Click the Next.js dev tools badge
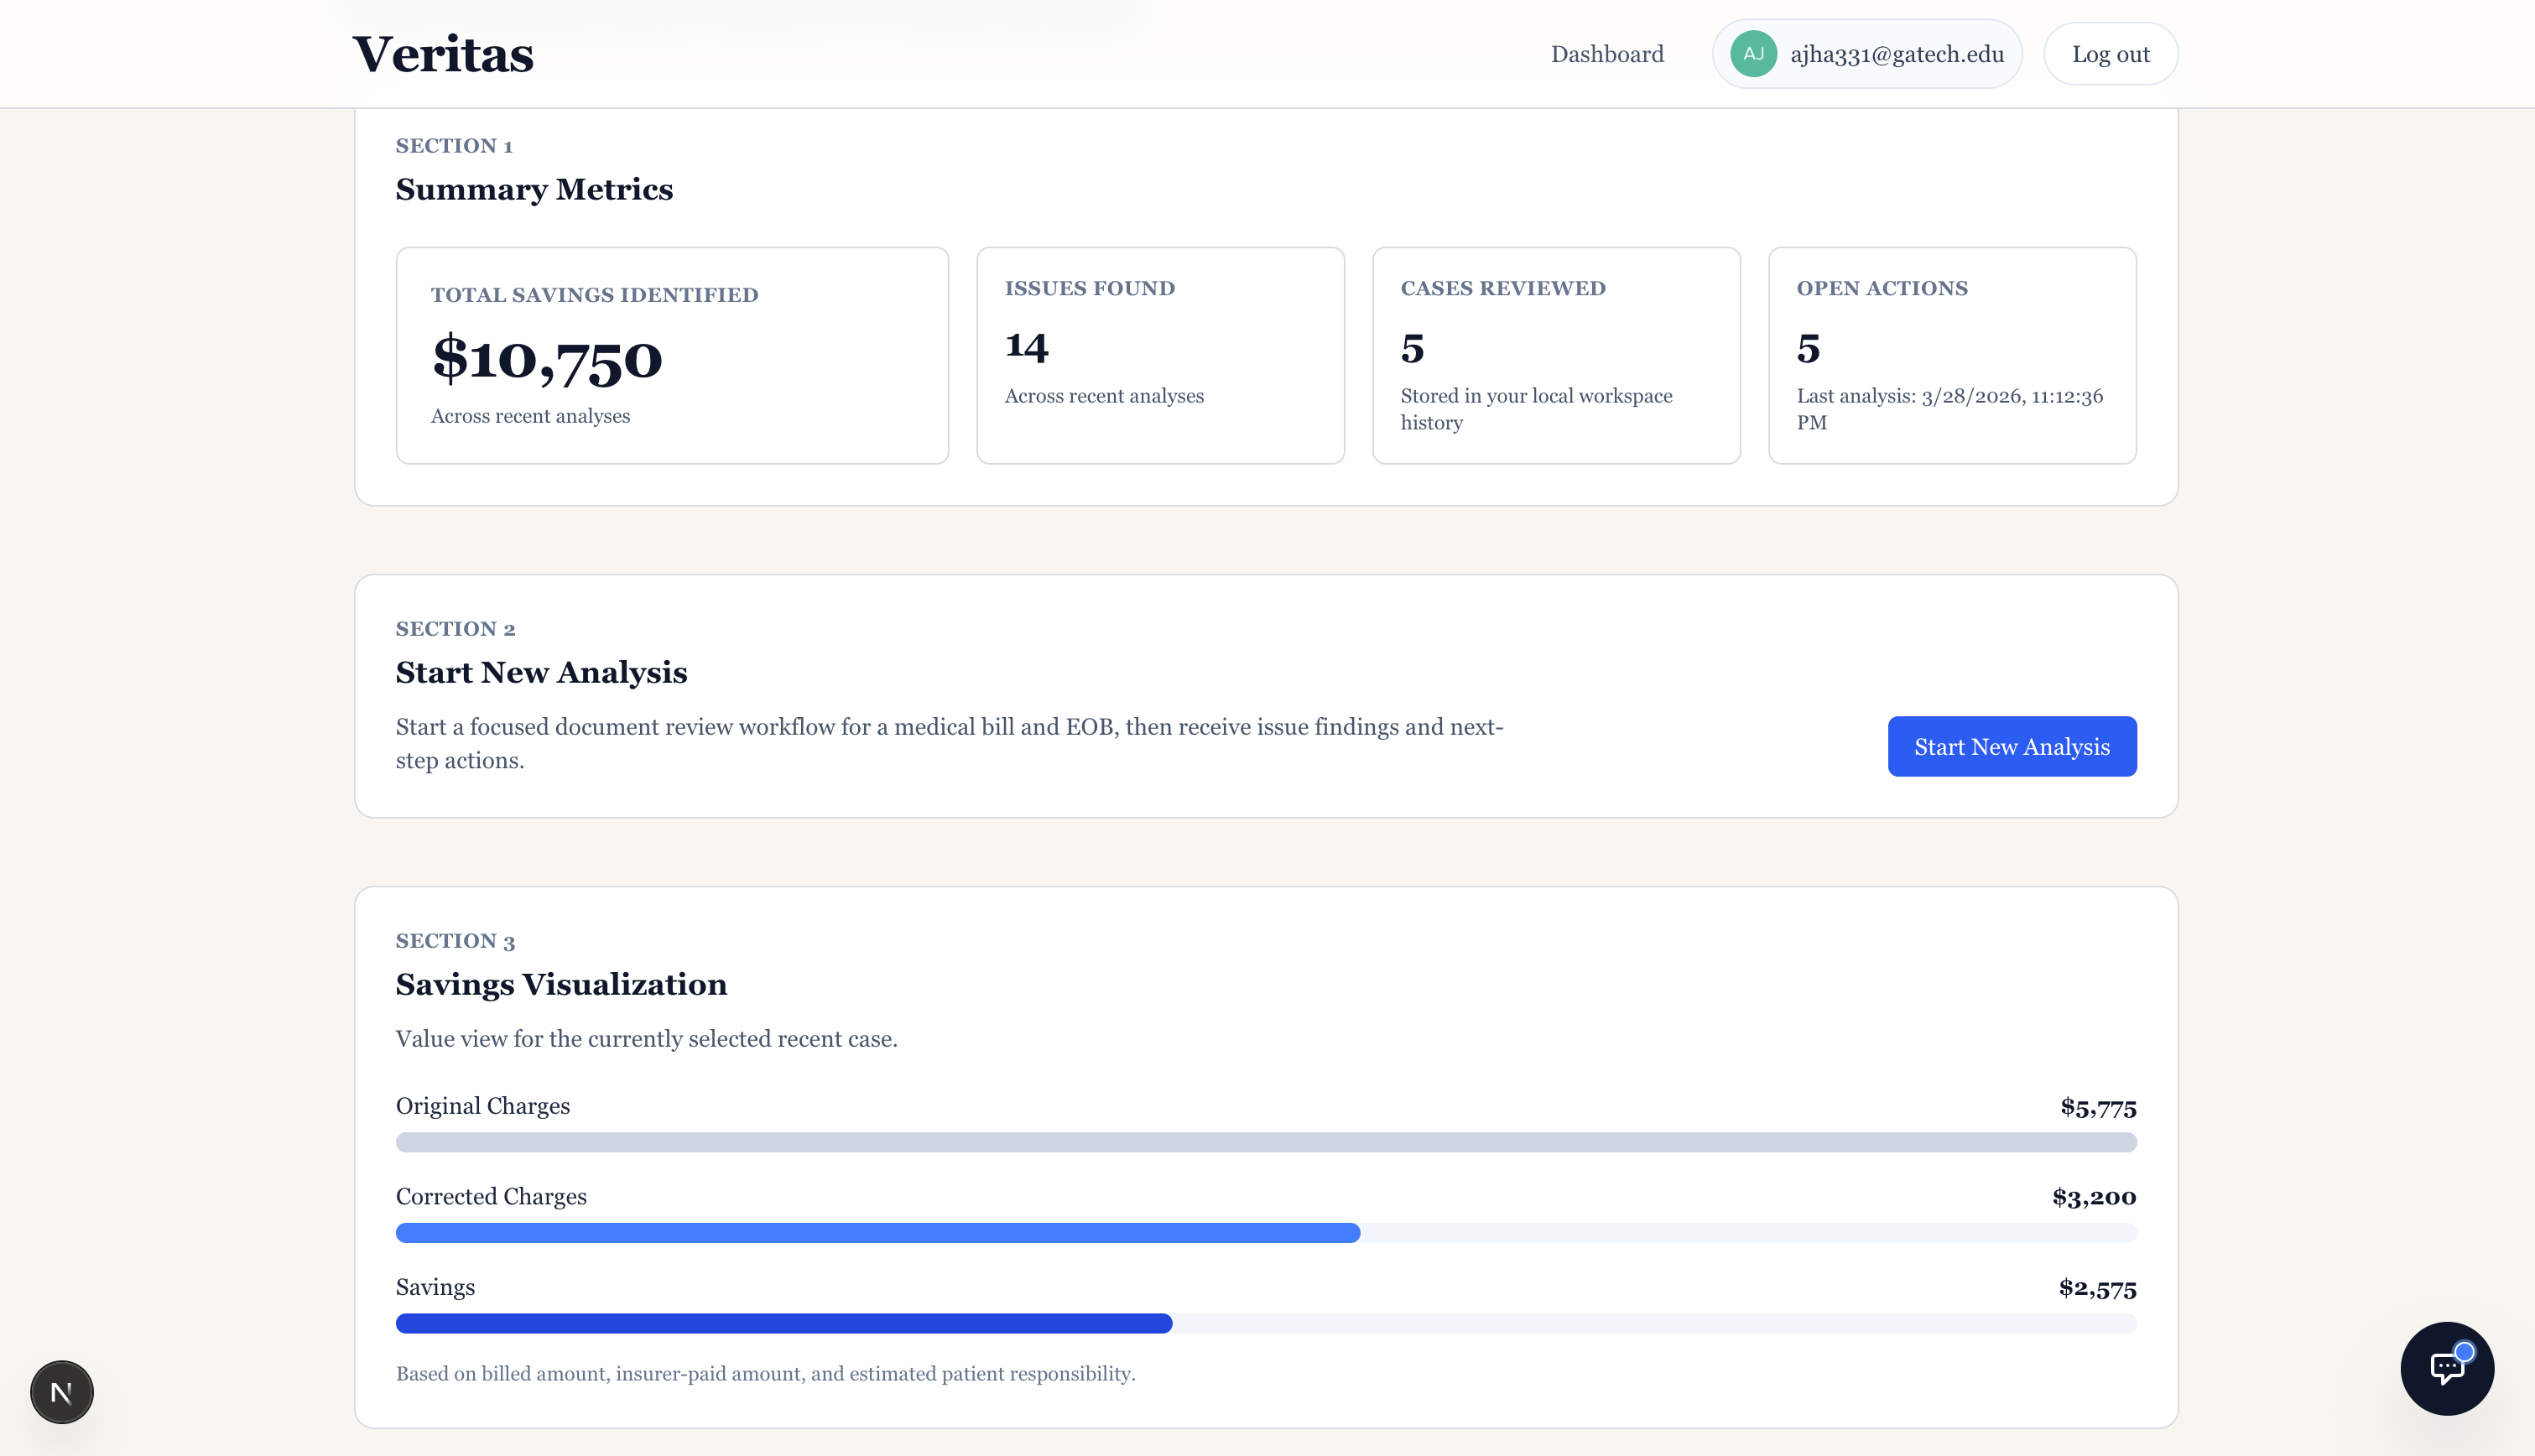The image size is (2535, 1456). (62, 1391)
